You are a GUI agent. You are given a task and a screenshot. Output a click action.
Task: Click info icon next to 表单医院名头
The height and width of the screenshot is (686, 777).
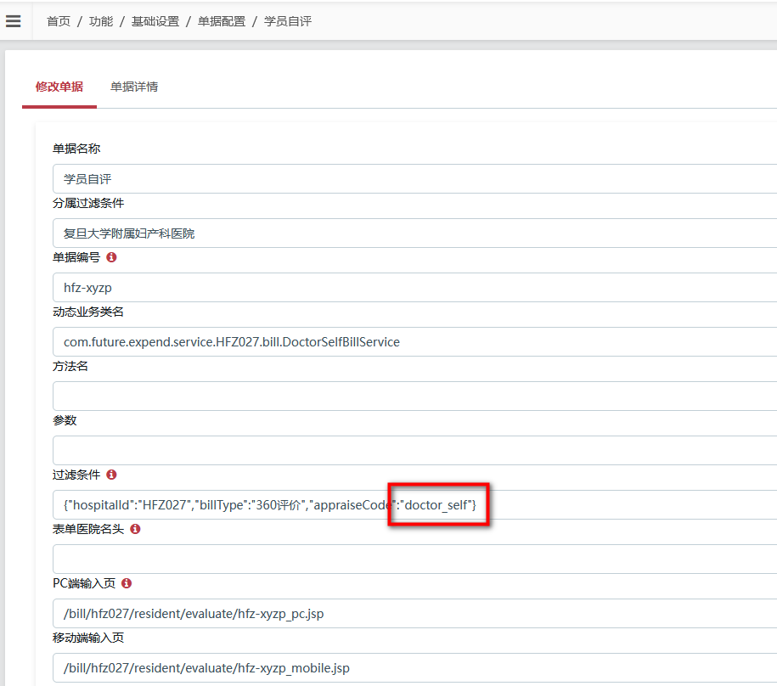click(x=135, y=529)
